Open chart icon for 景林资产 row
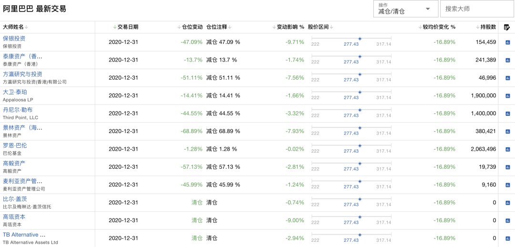The height and width of the screenshot is (247, 515). pyautogui.click(x=507, y=132)
